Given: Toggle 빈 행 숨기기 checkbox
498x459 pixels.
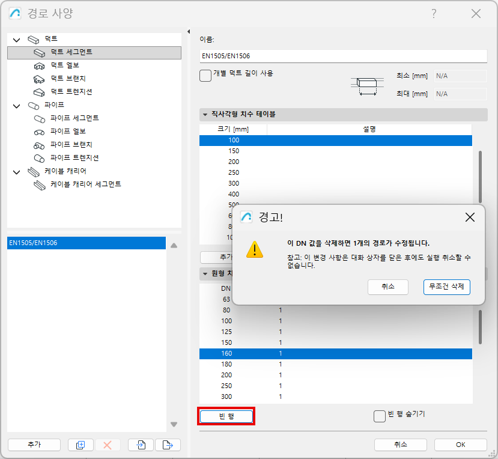Looking at the screenshot, I should 379,416.
